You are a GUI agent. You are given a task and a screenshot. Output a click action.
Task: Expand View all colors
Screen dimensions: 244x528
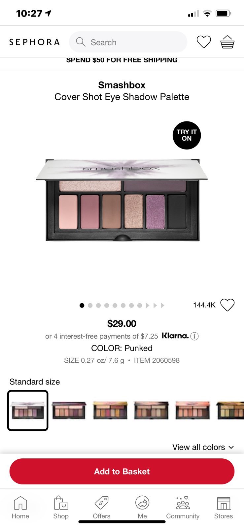203,447
